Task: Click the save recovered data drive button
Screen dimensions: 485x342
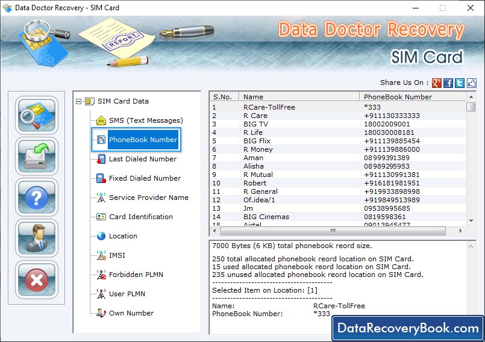Action: (x=37, y=156)
